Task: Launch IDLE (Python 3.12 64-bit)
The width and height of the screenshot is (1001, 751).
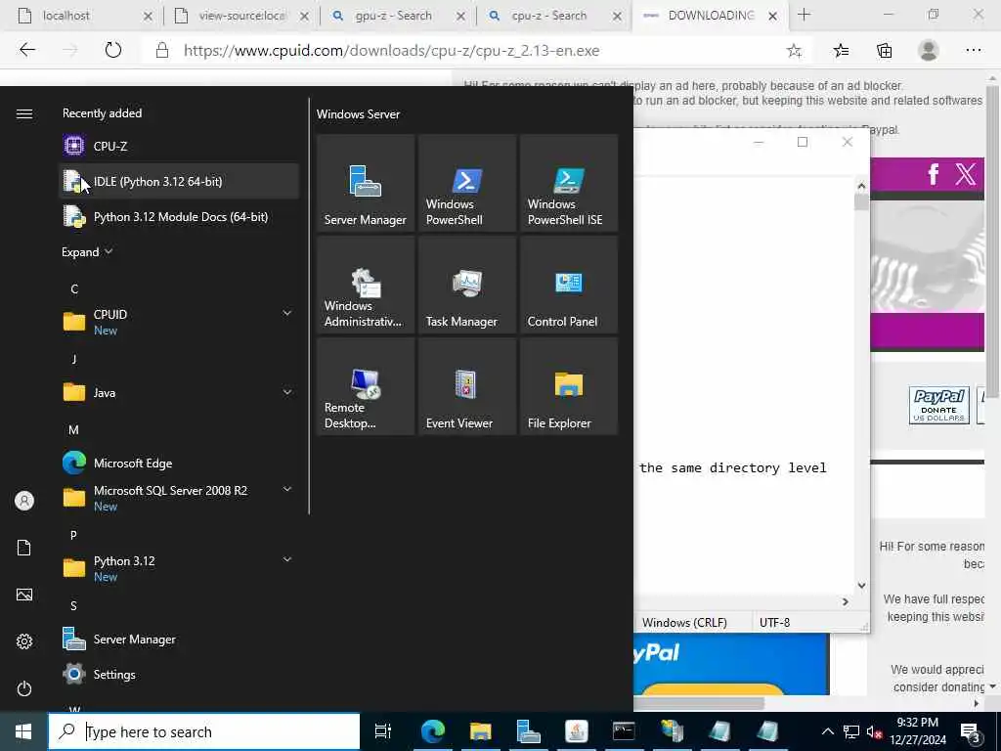Action: point(179,181)
